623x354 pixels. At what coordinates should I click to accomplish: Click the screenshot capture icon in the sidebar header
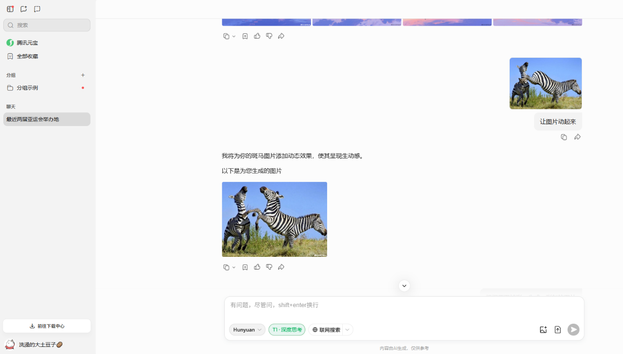[37, 9]
